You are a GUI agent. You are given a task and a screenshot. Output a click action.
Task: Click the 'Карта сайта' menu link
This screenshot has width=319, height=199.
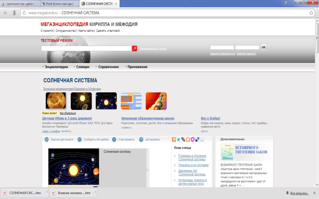tap(86, 31)
